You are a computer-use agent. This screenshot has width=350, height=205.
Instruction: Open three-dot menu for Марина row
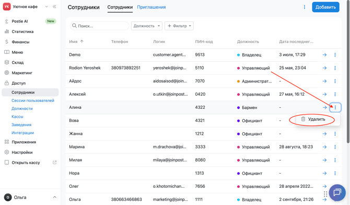tap(335, 147)
